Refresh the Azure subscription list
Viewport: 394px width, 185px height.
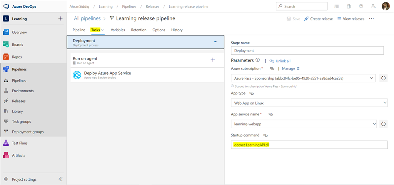[x=383, y=78]
